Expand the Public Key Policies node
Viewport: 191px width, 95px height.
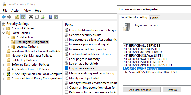click(x=4, y=60)
